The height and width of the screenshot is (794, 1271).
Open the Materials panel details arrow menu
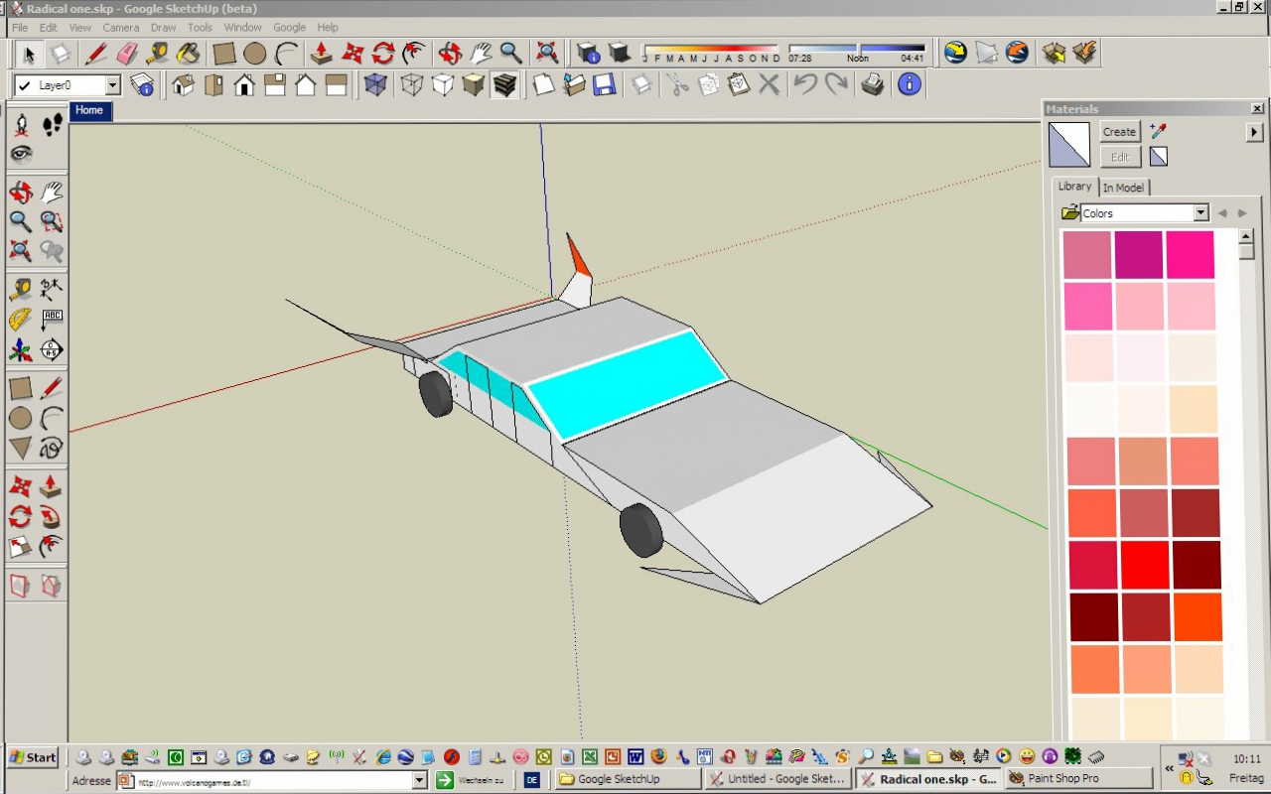coord(1254,132)
